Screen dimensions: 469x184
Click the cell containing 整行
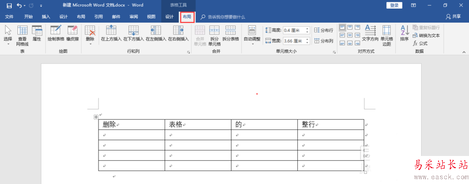pos(331,124)
